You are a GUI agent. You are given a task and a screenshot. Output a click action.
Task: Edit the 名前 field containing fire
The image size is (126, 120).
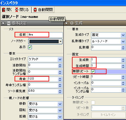(x=45, y=35)
